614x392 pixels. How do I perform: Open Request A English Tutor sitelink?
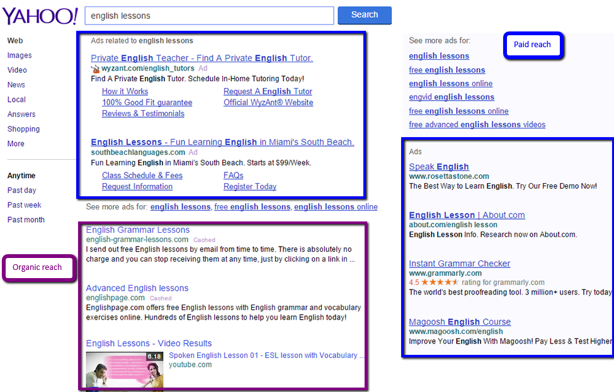point(268,91)
